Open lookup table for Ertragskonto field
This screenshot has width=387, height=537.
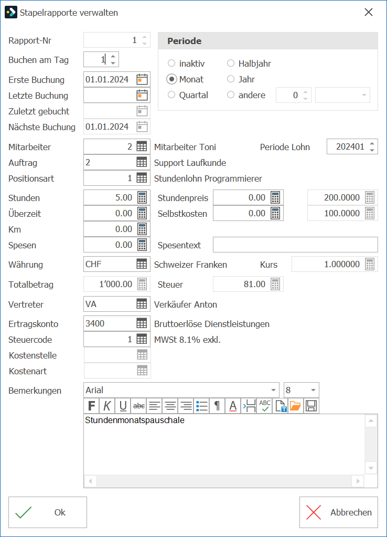(x=142, y=323)
